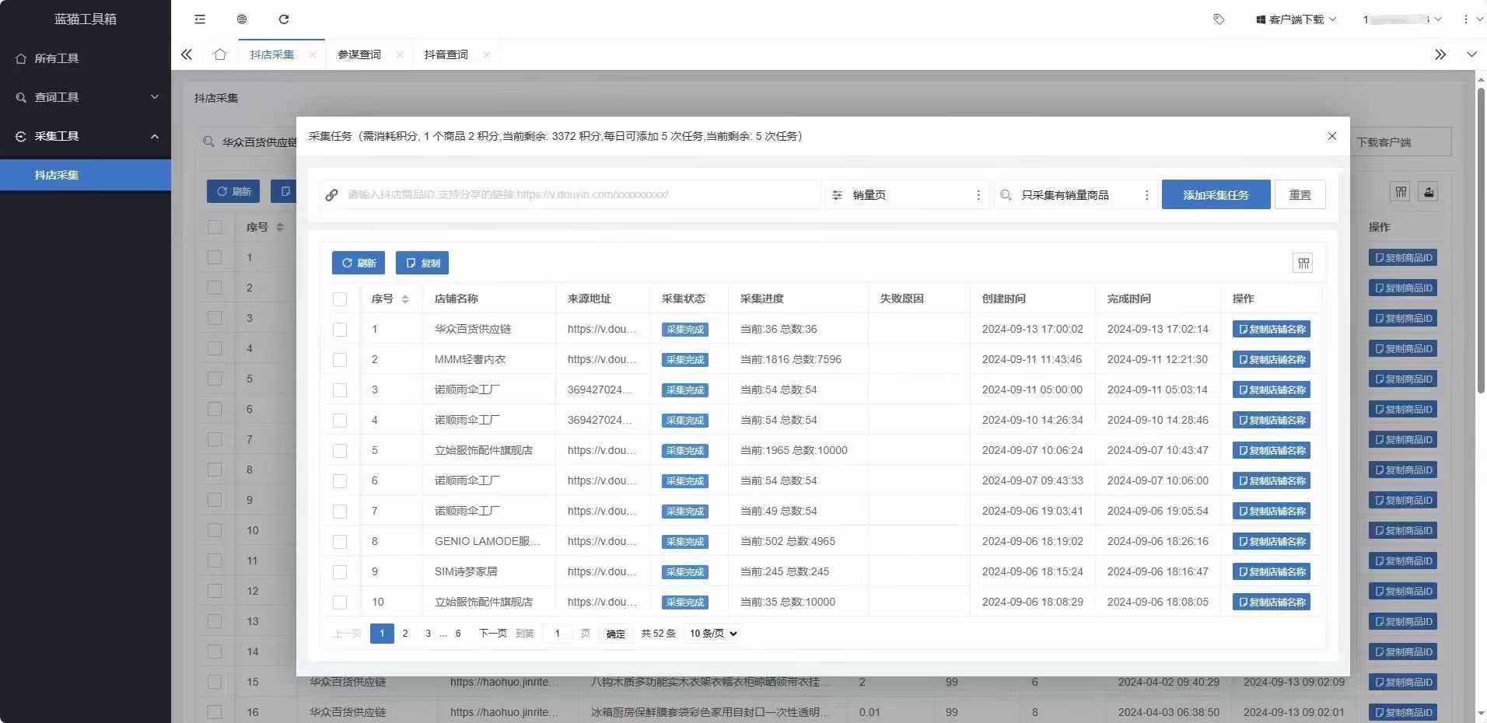Click the page vertical scrollbar
This screenshot has width=1487, height=723.
click(1481, 241)
